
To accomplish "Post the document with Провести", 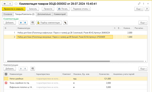I will [48, 9].
